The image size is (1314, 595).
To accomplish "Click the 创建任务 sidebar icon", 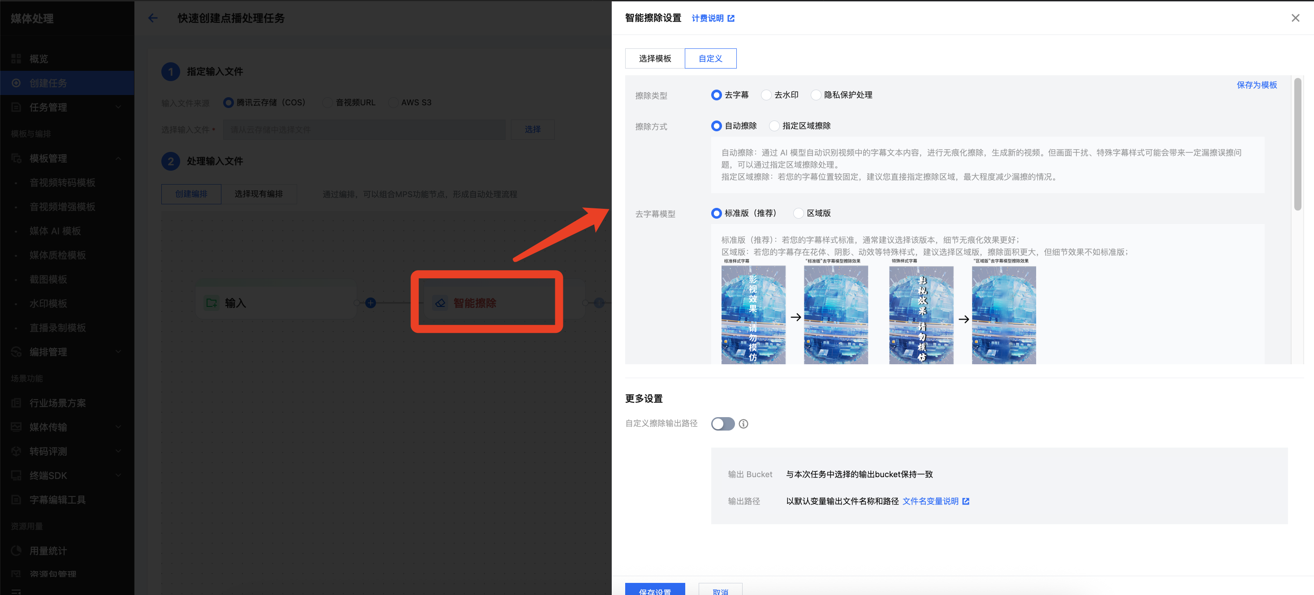I will [x=16, y=83].
